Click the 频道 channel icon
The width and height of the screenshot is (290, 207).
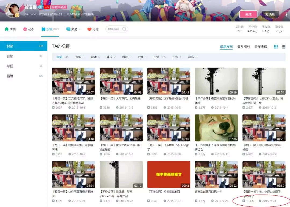68,29
